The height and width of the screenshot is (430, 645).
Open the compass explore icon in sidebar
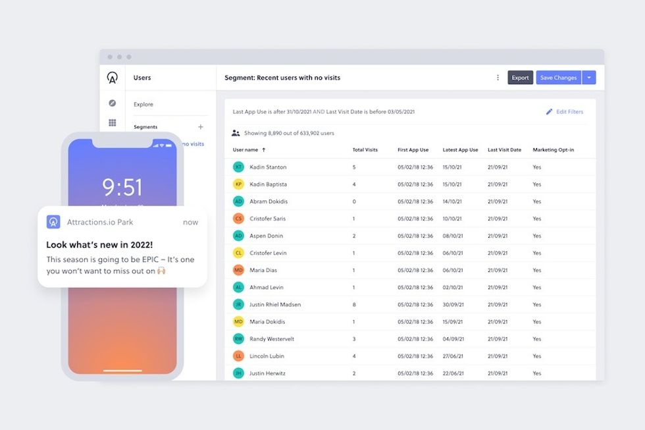pyautogui.click(x=113, y=103)
